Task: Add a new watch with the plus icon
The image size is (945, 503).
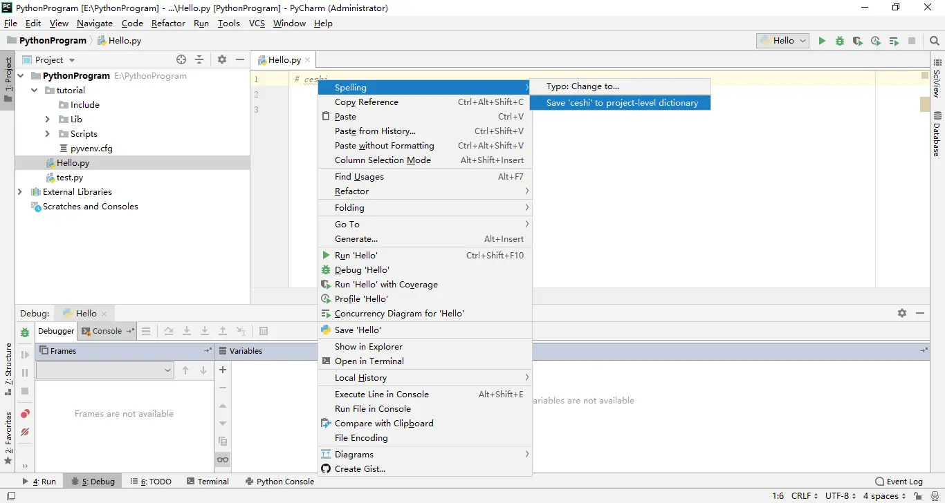Action: (223, 370)
